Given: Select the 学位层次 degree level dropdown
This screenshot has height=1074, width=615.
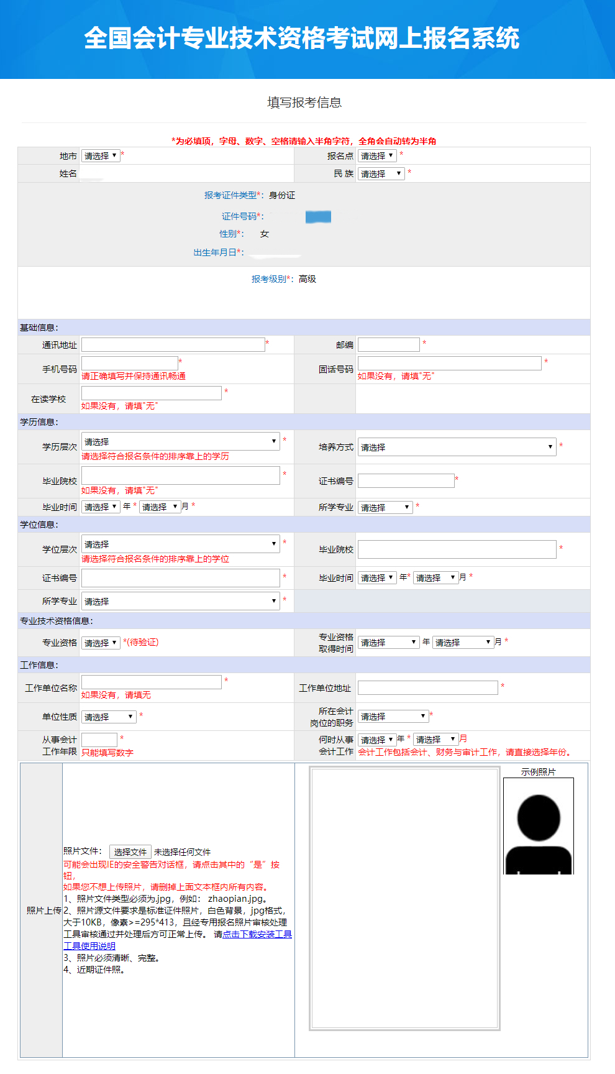Looking at the screenshot, I should point(180,544).
